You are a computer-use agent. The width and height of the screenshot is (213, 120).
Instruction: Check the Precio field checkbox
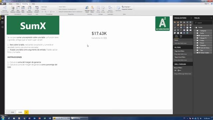coord(197,43)
